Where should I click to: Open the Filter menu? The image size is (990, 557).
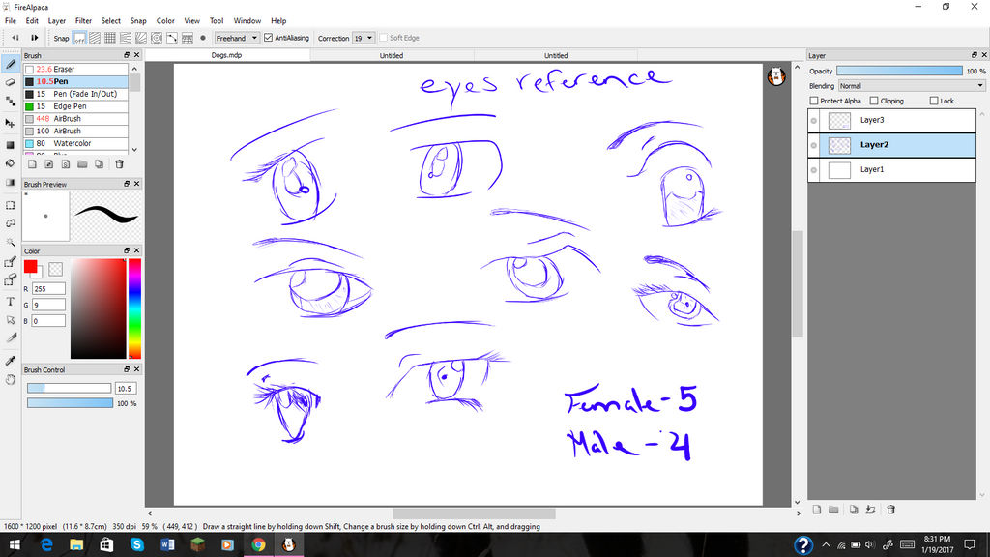[x=83, y=21]
